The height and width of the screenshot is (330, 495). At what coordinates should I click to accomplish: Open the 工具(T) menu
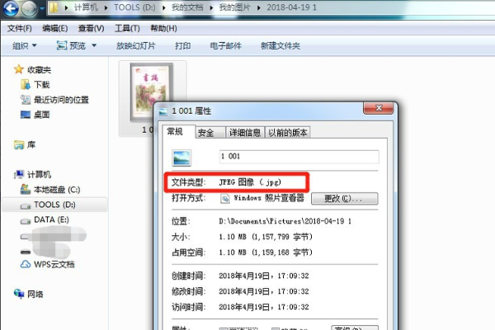[x=127, y=28]
